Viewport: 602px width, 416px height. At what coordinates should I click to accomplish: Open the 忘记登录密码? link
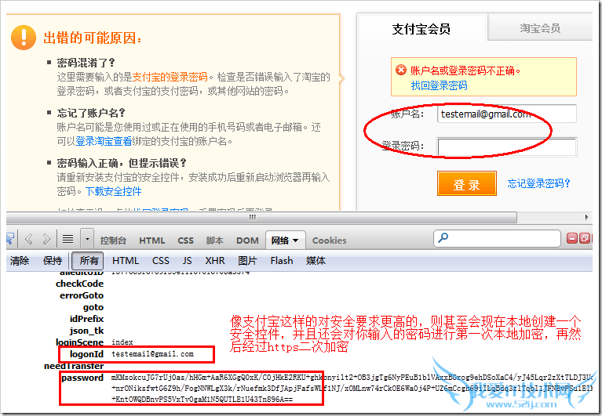coord(538,183)
